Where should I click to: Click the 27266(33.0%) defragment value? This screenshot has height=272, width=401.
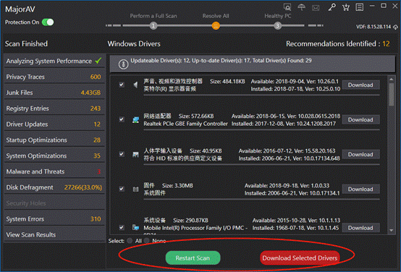(x=83, y=187)
